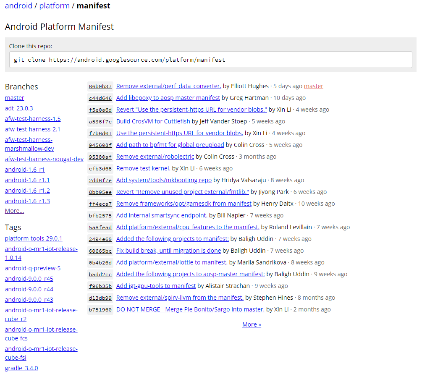Viewport: 422px width, 374px height.
Task: Open commit hash 2dd6f7e
Action: 100,180
